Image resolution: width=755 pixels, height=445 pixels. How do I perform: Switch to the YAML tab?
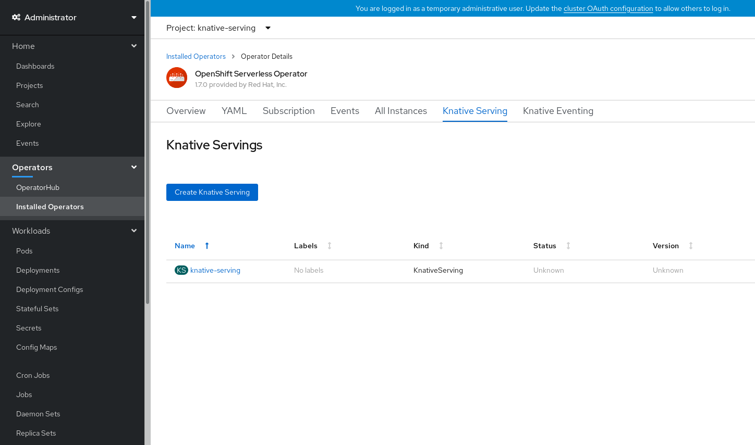[x=234, y=111]
